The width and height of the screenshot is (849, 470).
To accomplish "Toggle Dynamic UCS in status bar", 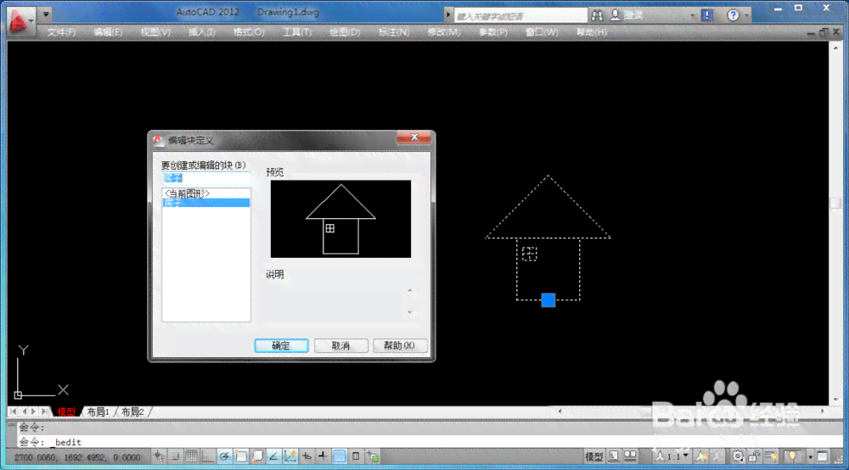I will [290, 456].
